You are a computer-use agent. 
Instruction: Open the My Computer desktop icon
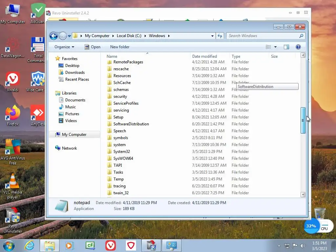[13, 14]
